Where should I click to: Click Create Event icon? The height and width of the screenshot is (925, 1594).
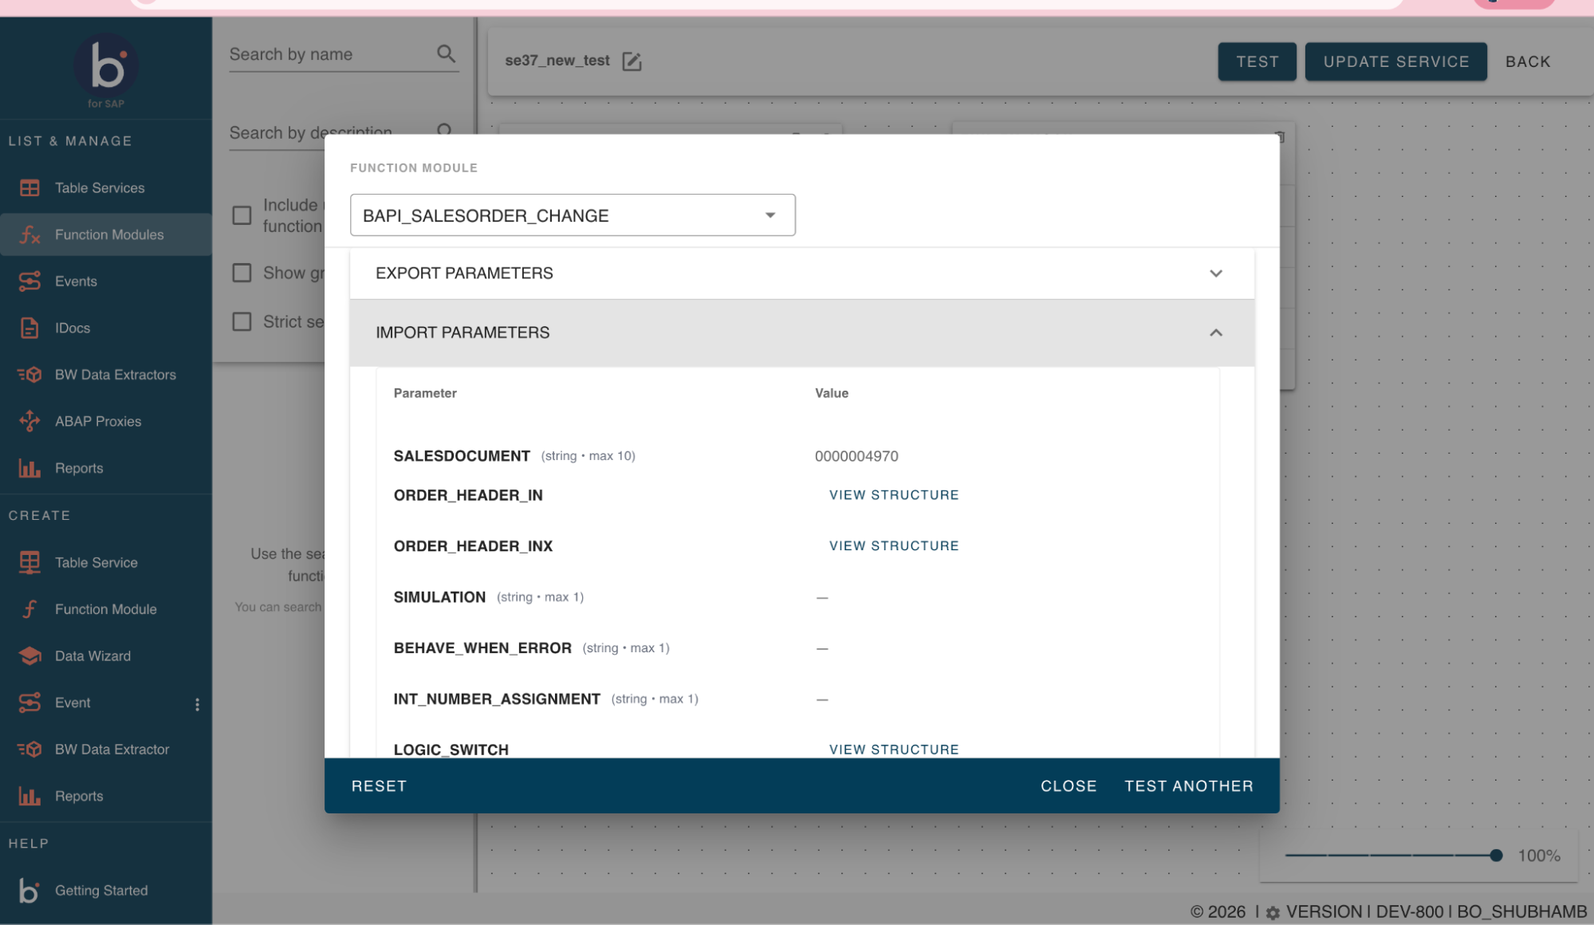coord(30,703)
